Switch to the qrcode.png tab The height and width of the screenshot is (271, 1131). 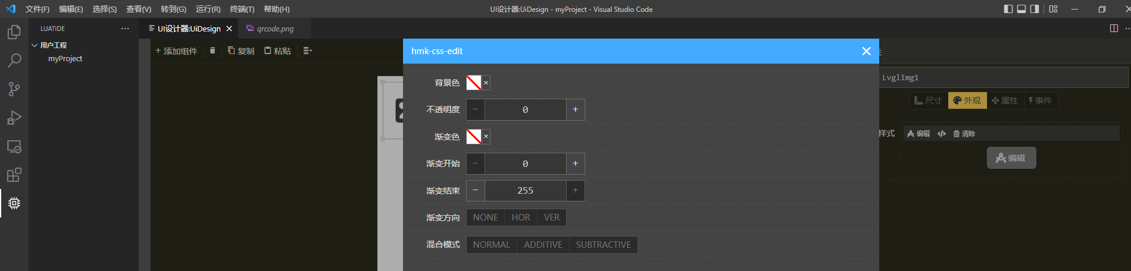pos(275,29)
